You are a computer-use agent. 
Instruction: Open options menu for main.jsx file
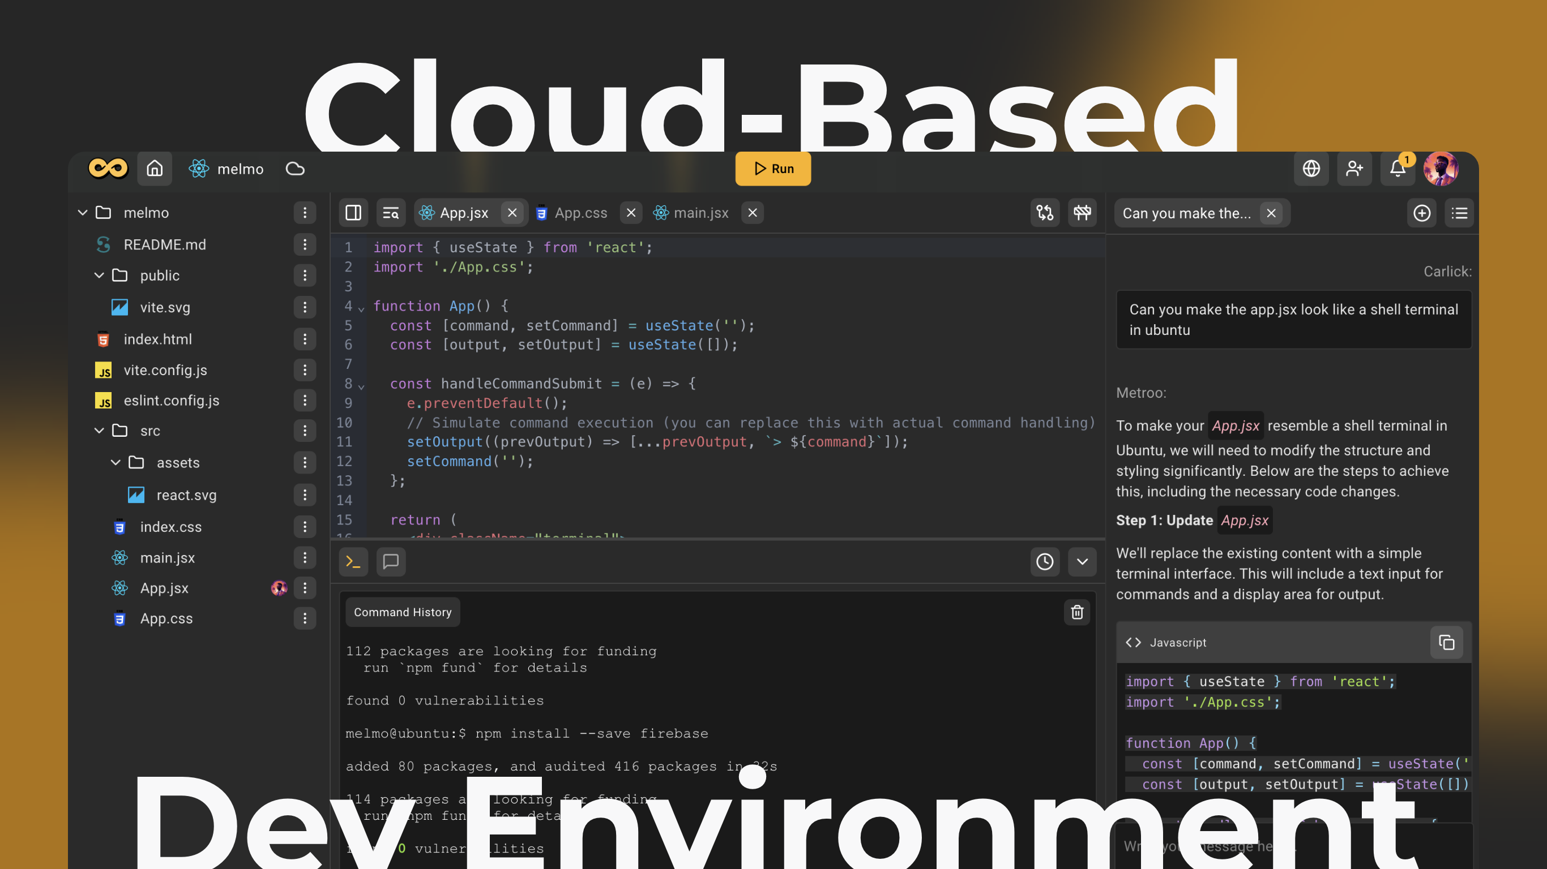[x=305, y=557]
